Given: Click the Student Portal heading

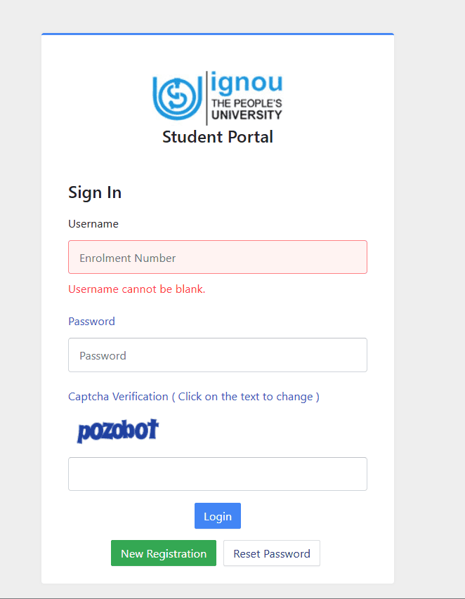Looking at the screenshot, I should (218, 137).
